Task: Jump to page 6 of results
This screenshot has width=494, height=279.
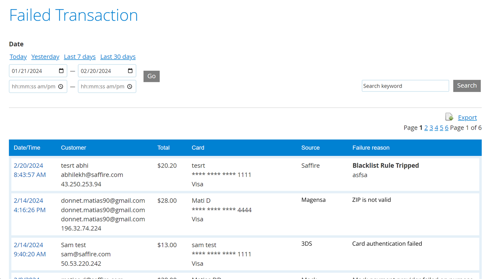Action: 447,128
